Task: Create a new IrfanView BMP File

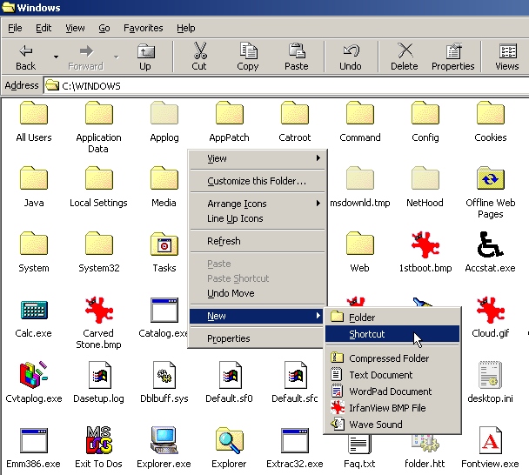Action: pyautogui.click(x=392, y=408)
